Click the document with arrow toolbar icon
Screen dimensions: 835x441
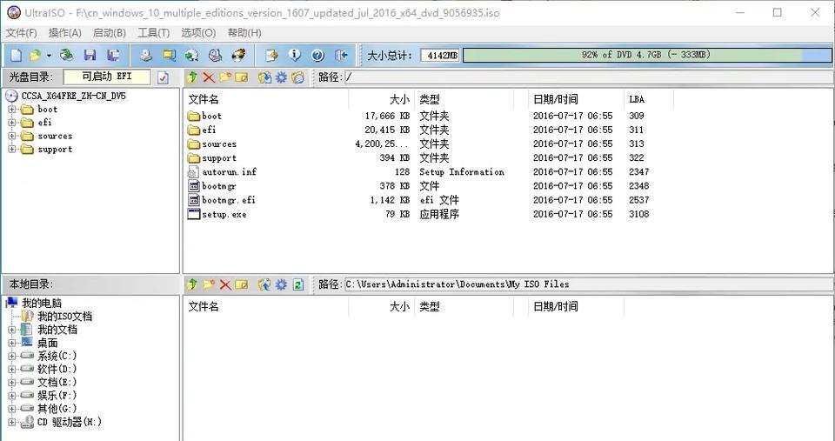click(x=271, y=55)
